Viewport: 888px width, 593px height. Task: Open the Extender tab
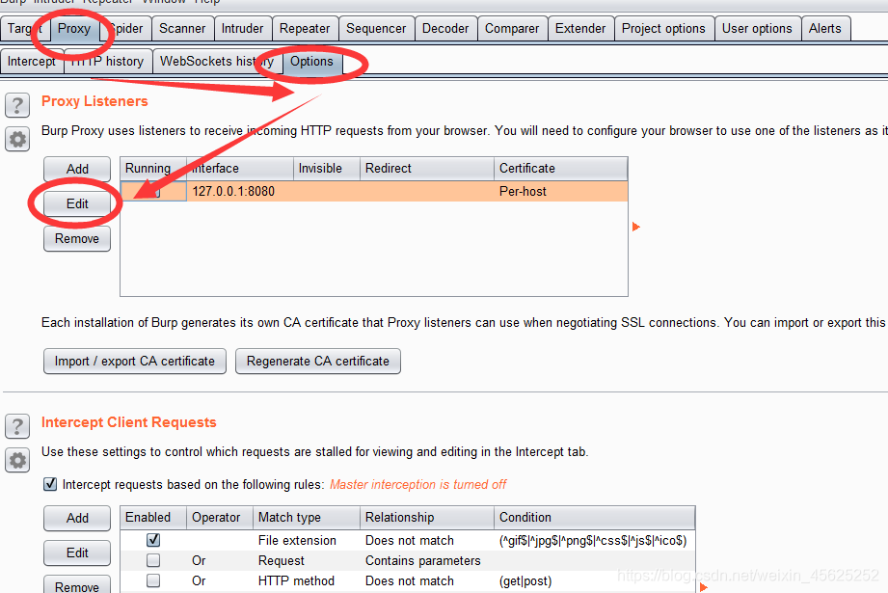580,28
